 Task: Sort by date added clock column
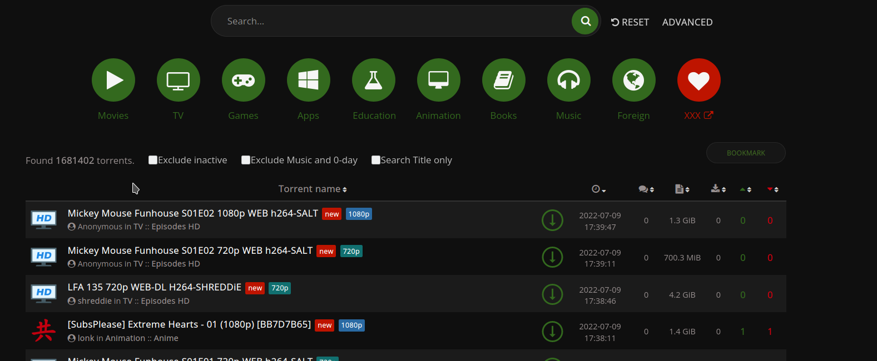(598, 189)
